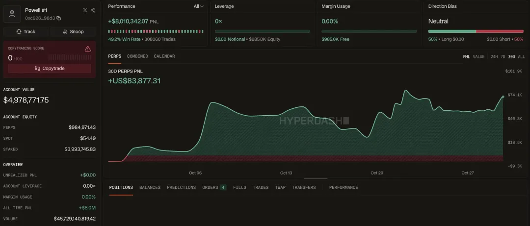Click the 'Neutral' direction bias label
The image size is (530, 226).
pyautogui.click(x=438, y=21)
